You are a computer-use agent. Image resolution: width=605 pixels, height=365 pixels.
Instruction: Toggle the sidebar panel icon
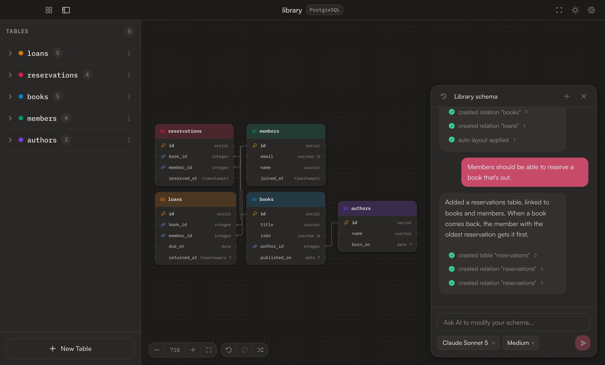pos(66,10)
